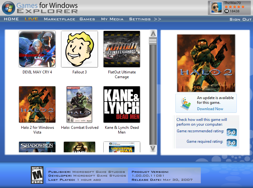
Task: Click the gamerscore G icon
Action: (x=227, y=11)
